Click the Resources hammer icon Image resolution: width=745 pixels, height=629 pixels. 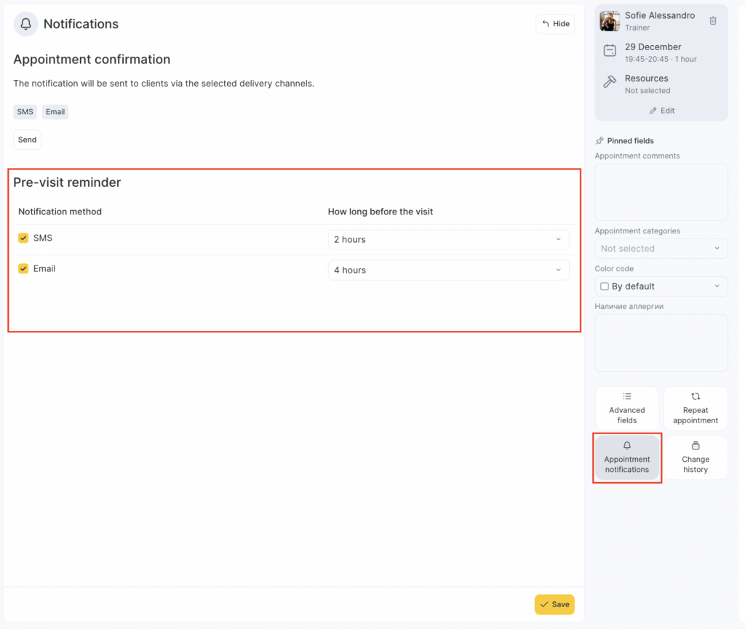click(x=610, y=83)
